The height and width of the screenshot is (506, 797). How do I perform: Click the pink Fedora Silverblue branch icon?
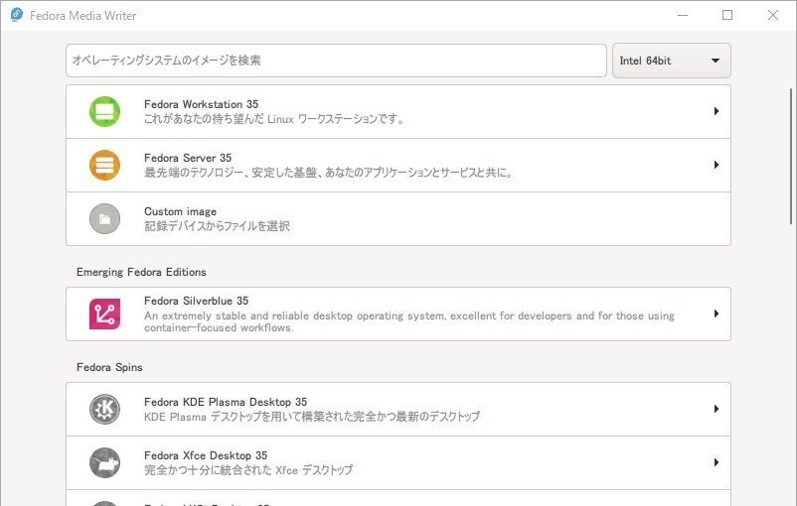click(104, 314)
